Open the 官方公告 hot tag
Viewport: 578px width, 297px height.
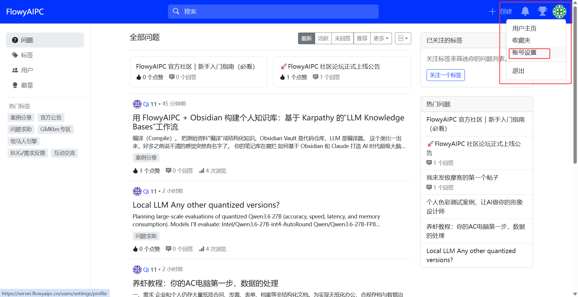[x=51, y=117]
